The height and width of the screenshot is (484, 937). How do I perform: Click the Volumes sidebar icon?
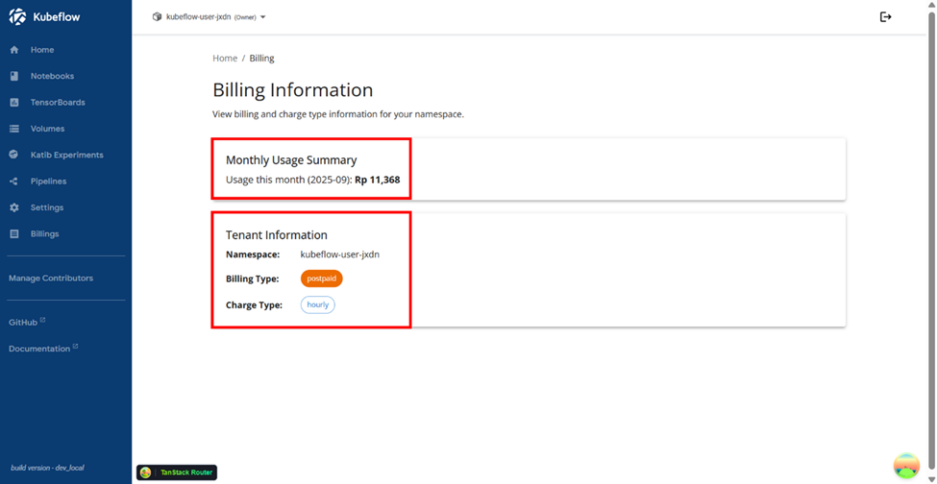[x=14, y=129]
